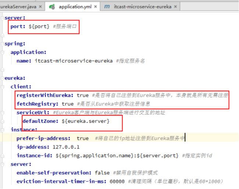
Task: Collapse the serviceUrl block fold marker
Action: [2, 113]
